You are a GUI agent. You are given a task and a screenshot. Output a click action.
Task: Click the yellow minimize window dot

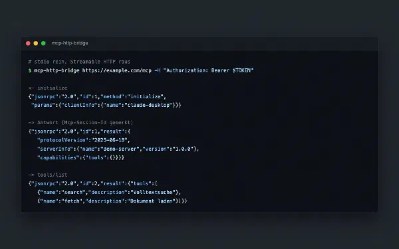[x=36, y=43]
